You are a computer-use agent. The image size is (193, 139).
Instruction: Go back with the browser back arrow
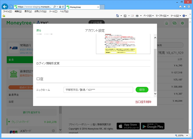5,7
